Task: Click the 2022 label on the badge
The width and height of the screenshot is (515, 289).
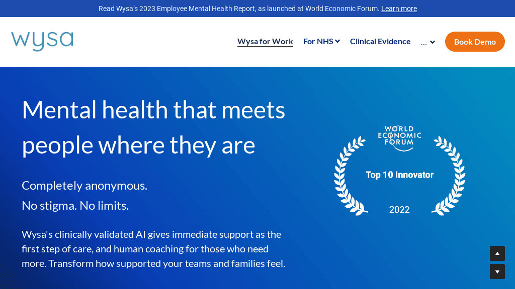Action: point(399,209)
